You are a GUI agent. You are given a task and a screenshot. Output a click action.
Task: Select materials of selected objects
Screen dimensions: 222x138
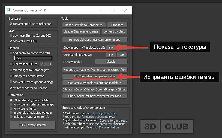coord(11,113)
